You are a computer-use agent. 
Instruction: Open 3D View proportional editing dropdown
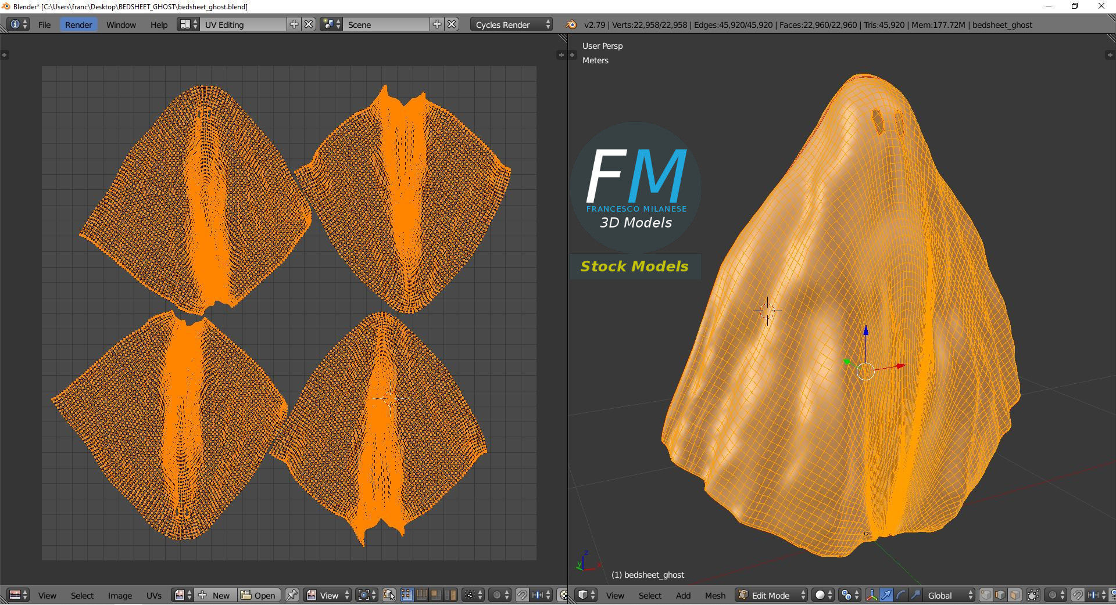tap(1055, 595)
